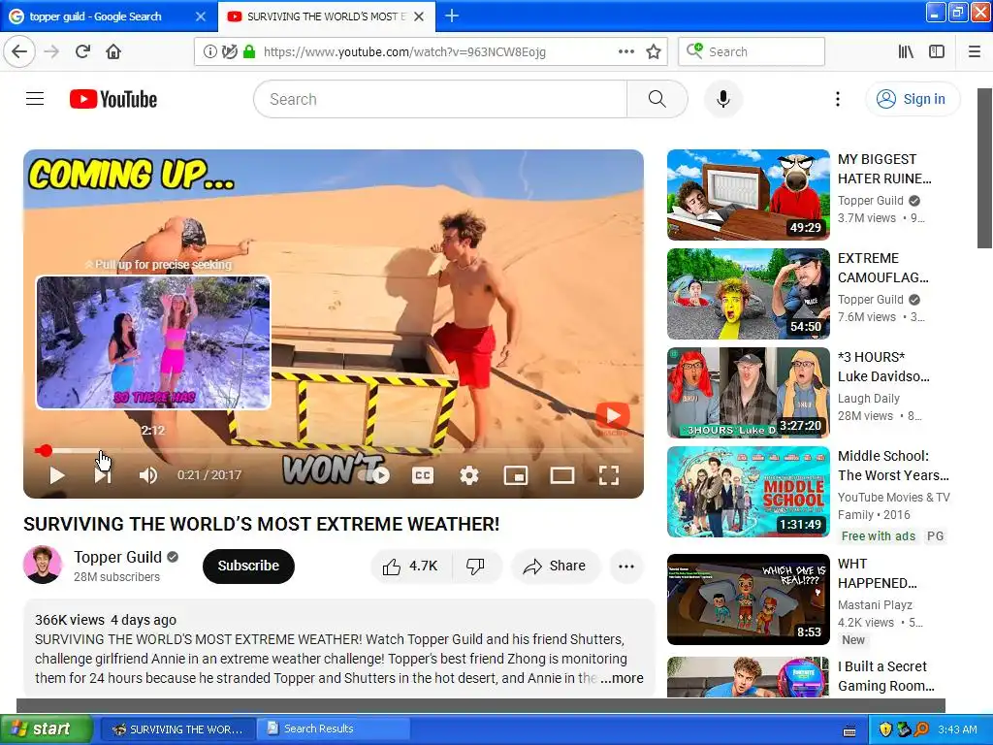Open more actions menu beside Share
Screen dimensions: 993x745
[x=626, y=566]
